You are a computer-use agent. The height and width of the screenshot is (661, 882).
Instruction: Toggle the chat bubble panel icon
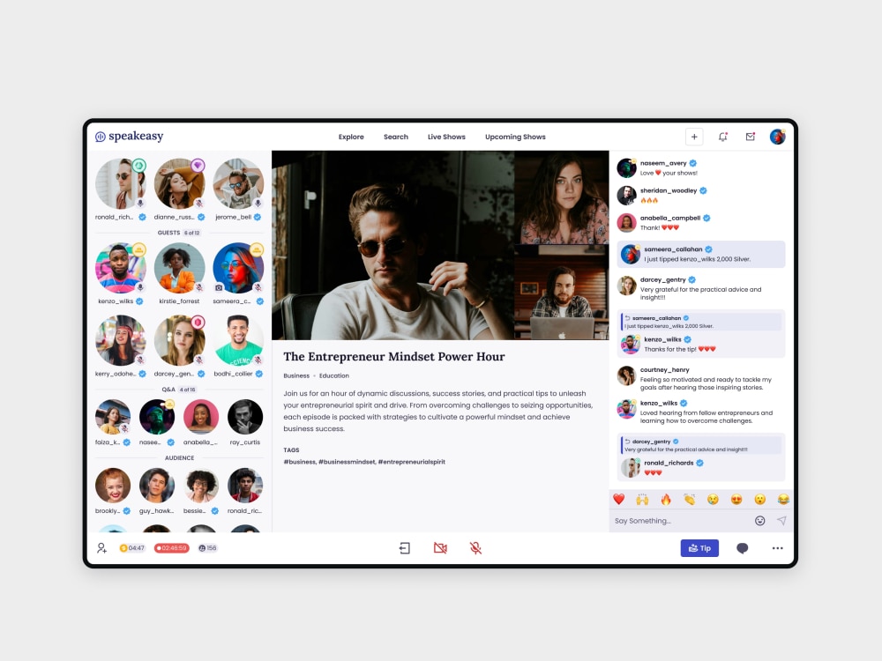click(x=743, y=548)
